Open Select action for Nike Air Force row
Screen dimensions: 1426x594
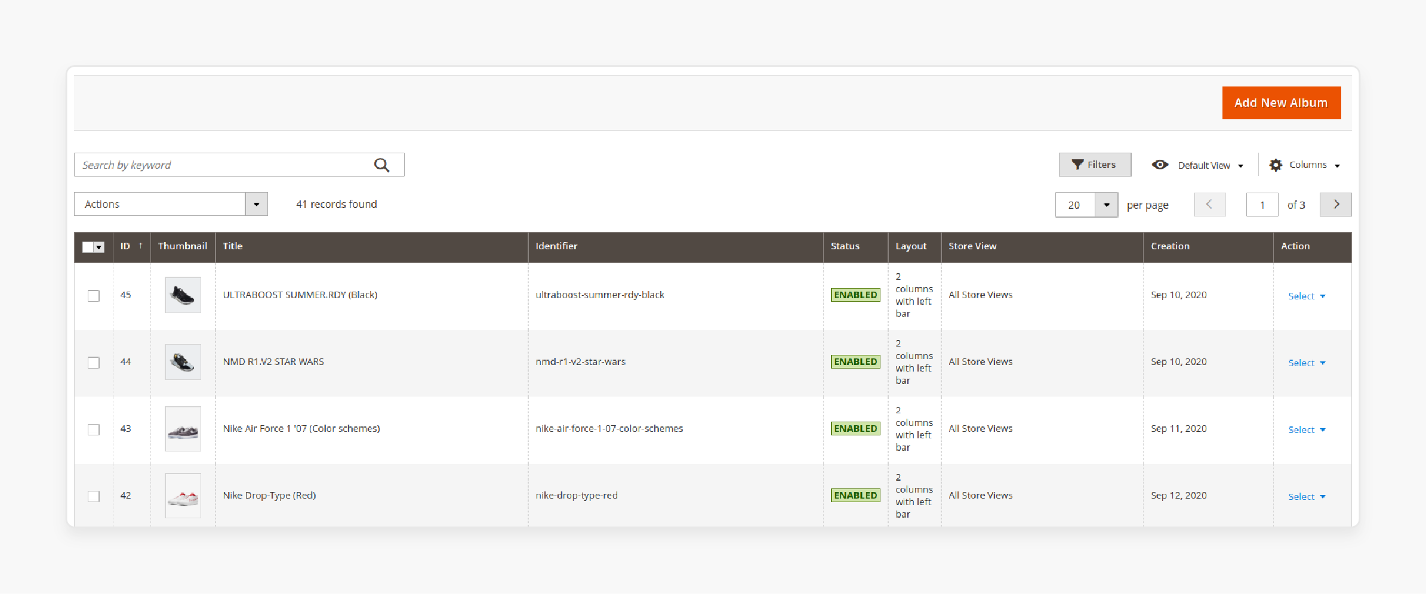[x=1307, y=430]
